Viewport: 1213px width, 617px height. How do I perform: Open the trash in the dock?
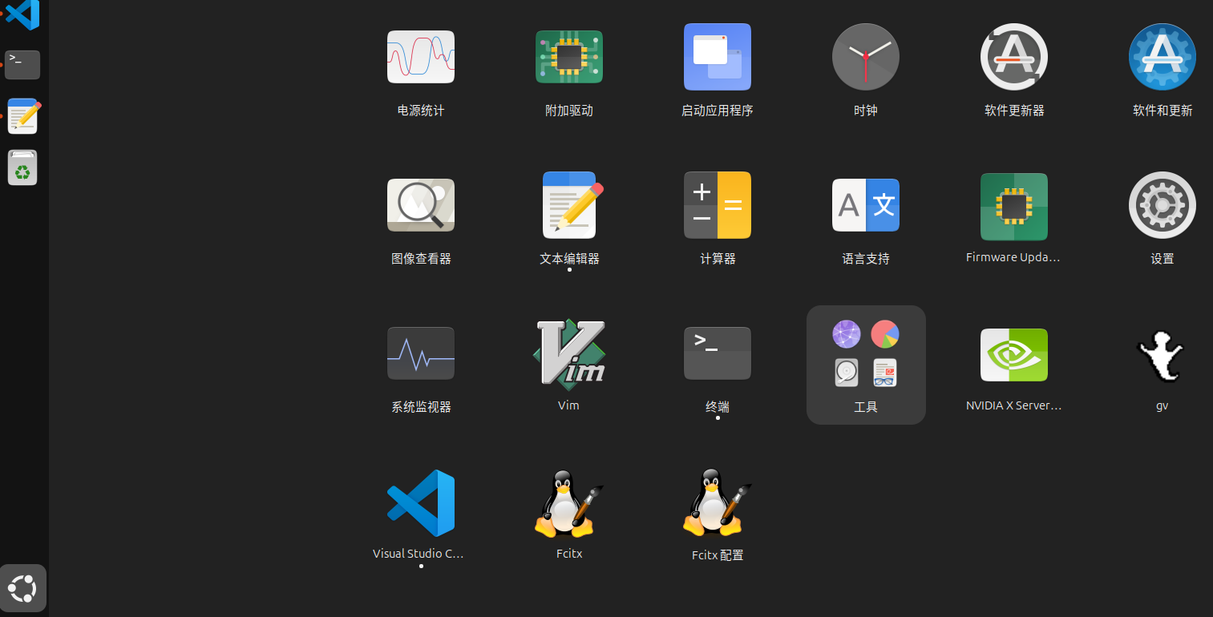pyautogui.click(x=22, y=167)
